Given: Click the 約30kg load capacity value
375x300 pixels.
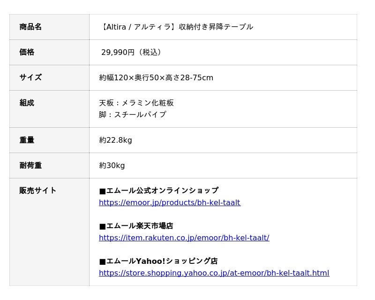Looking at the screenshot, I should click(112, 165).
